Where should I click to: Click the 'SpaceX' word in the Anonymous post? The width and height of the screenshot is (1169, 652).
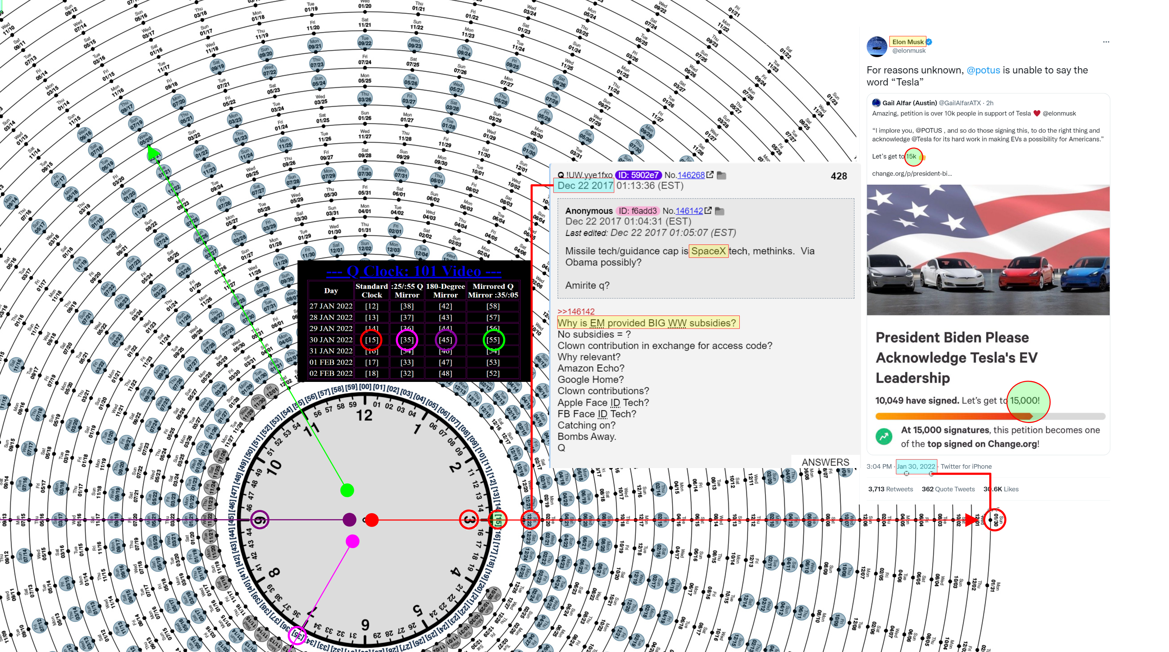click(x=708, y=251)
